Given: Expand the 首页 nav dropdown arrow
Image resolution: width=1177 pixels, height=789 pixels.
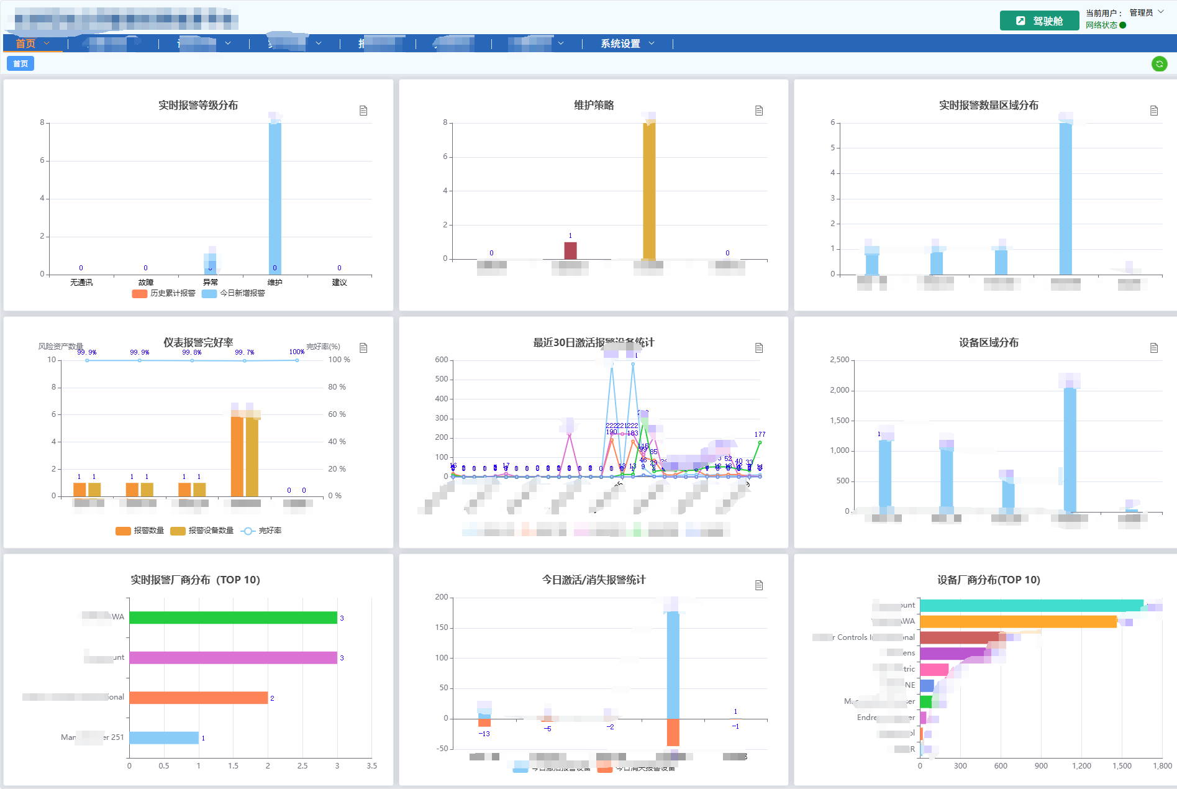Looking at the screenshot, I should coord(47,43).
